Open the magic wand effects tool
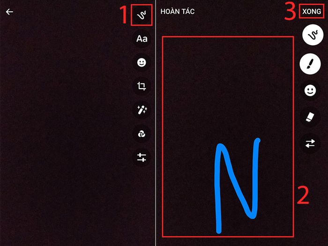 click(142, 110)
